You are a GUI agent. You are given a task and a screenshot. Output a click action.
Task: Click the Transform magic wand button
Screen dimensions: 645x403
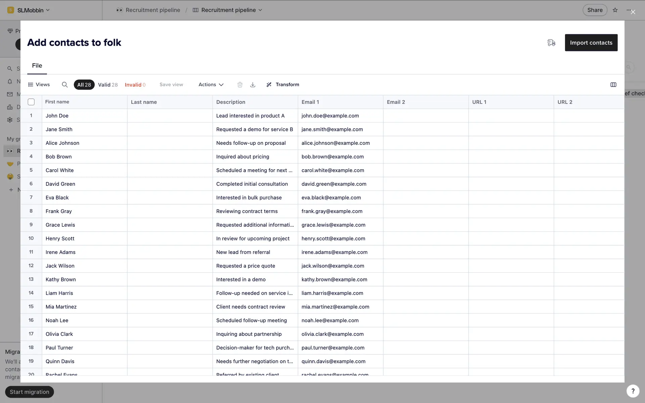[283, 85]
